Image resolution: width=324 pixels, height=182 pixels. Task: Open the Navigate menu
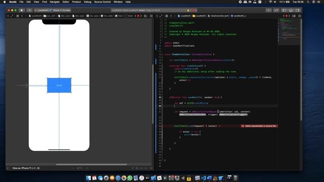click(x=55, y=2)
